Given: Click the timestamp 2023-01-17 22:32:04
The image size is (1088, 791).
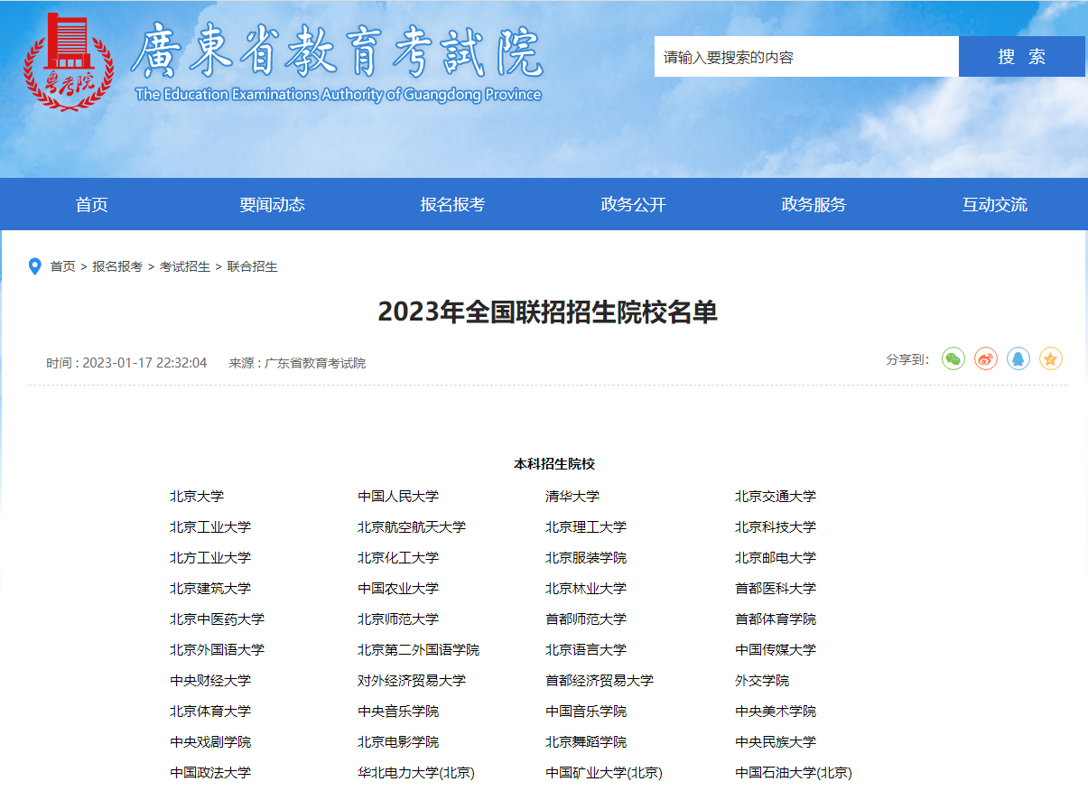Looking at the screenshot, I should (144, 363).
